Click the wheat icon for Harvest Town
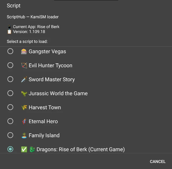The width and height of the screenshot is (172, 169). [24, 107]
